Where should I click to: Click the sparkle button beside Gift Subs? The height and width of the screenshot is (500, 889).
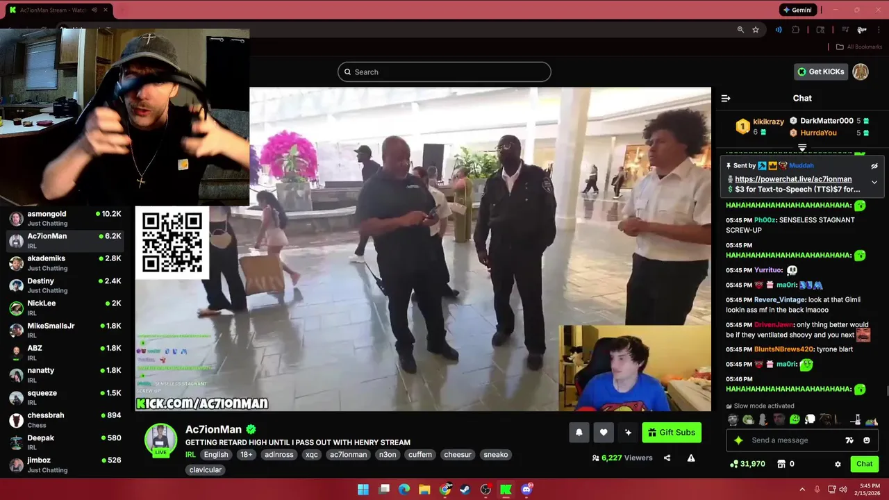[x=628, y=433]
